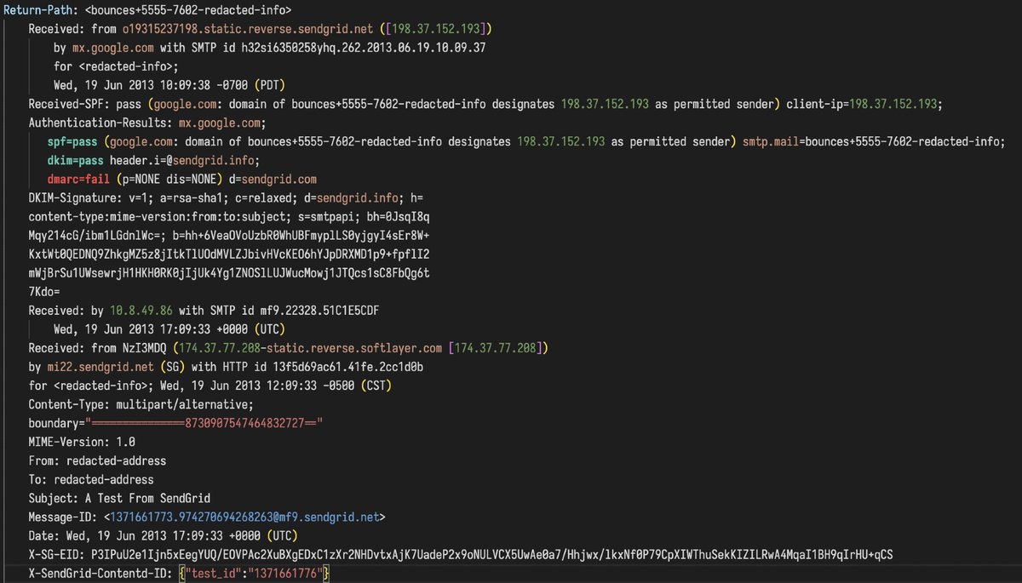Click Content-Type: multipart/alternative line
This screenshot has height=583, width=1022.
coord(141,404)
